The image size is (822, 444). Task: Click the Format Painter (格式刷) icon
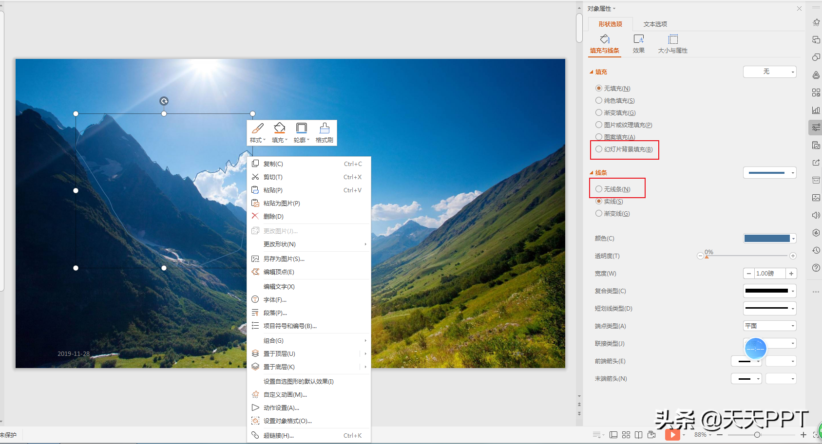coord(325,129)
